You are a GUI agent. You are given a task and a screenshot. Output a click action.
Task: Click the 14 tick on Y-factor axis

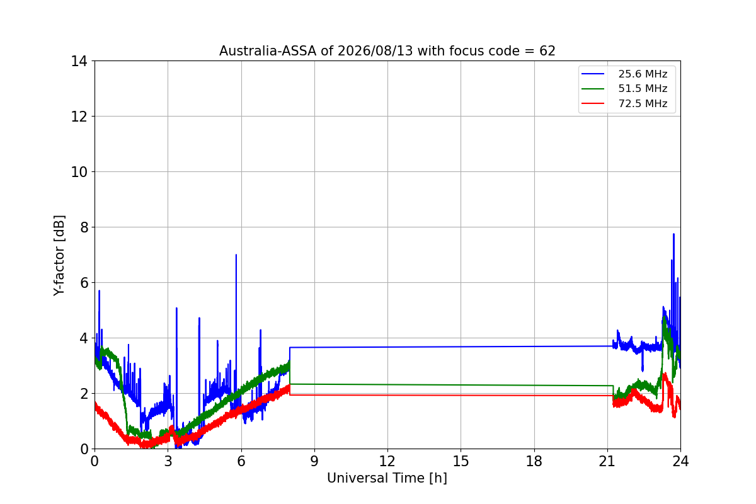pyautogui.click(x=79, y=61)
